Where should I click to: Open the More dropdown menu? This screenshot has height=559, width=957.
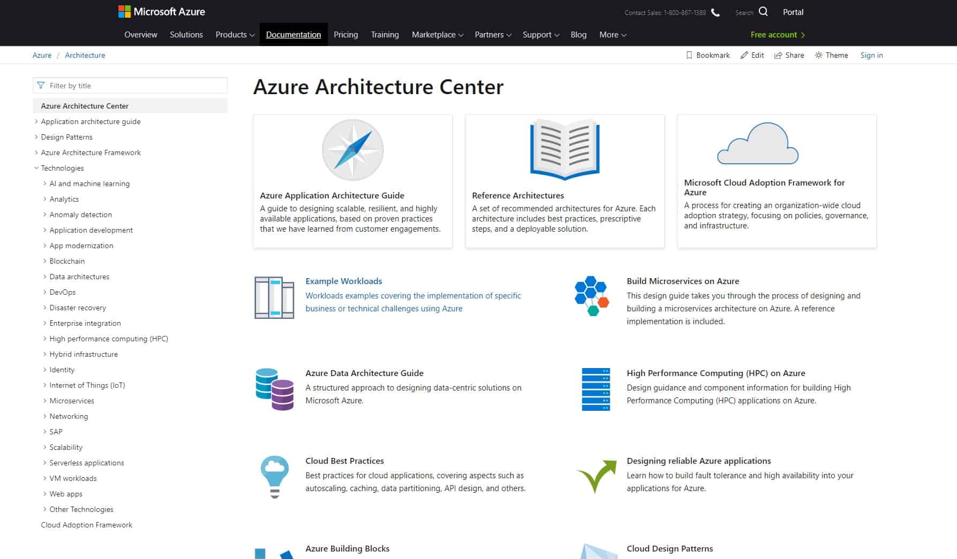pyautogui.click(x=613, y=34)
